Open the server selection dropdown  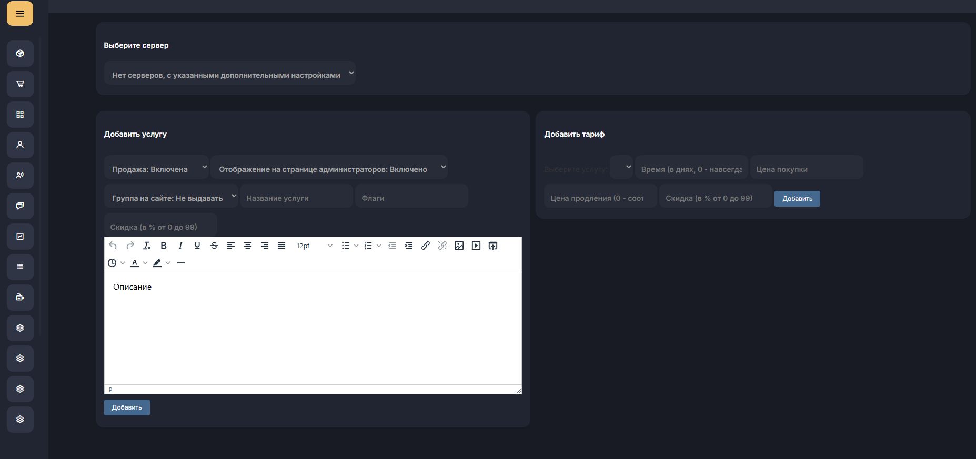click(x=230, y=74)
